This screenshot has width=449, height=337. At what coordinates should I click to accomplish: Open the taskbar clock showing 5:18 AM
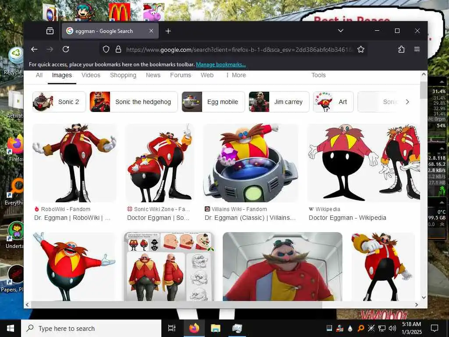point(411,328)
